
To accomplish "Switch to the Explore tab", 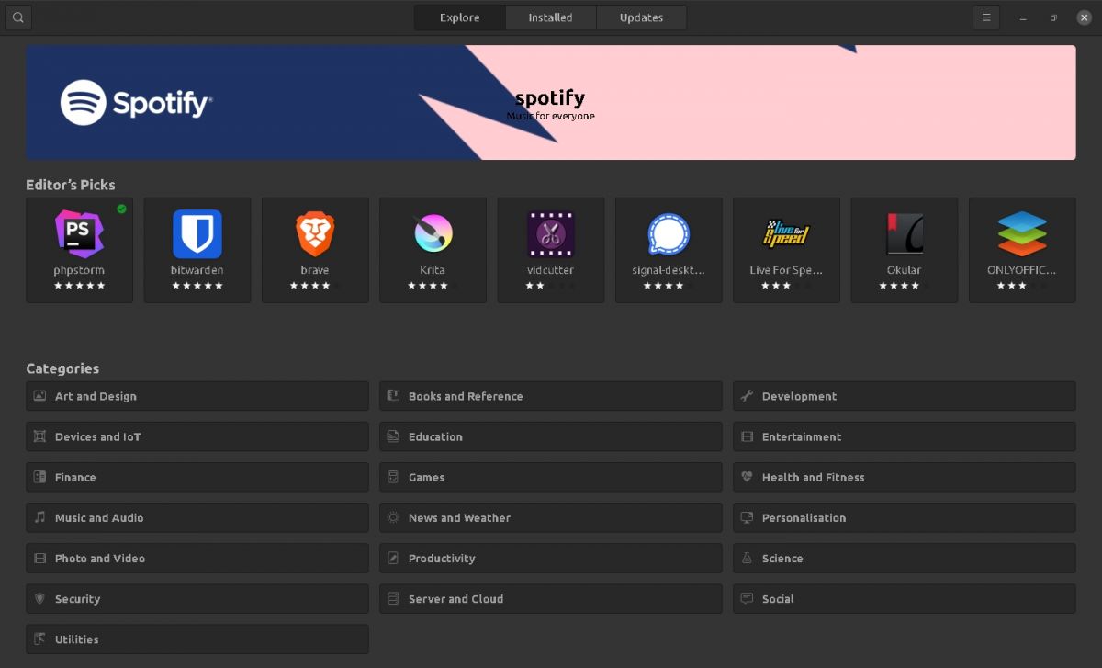I will click(460, 17).
